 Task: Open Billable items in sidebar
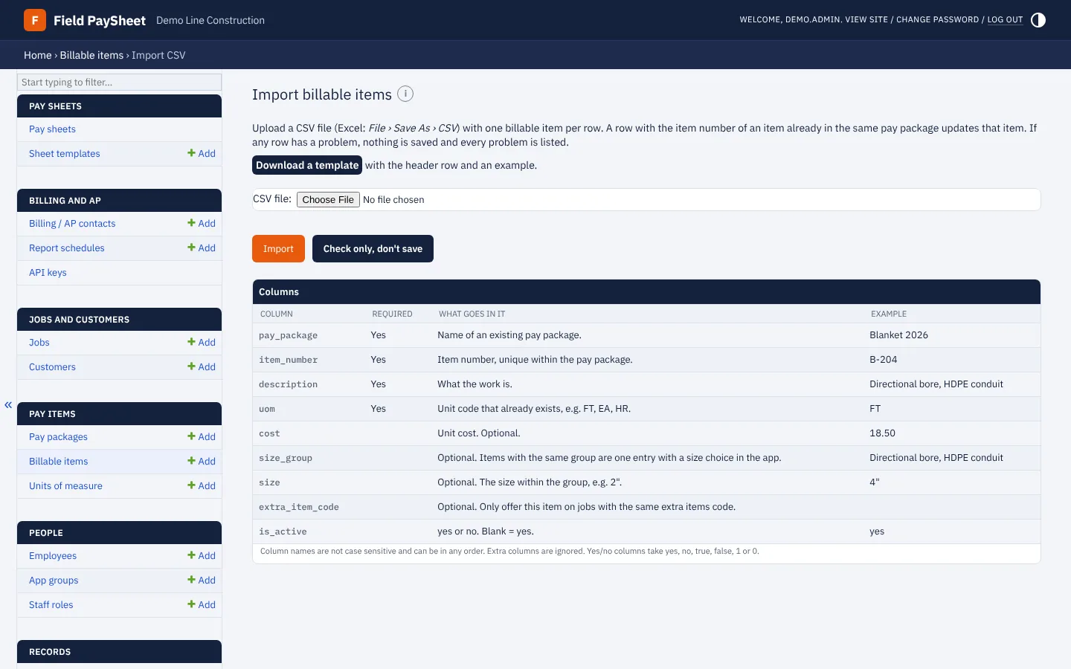pos(59,462)
